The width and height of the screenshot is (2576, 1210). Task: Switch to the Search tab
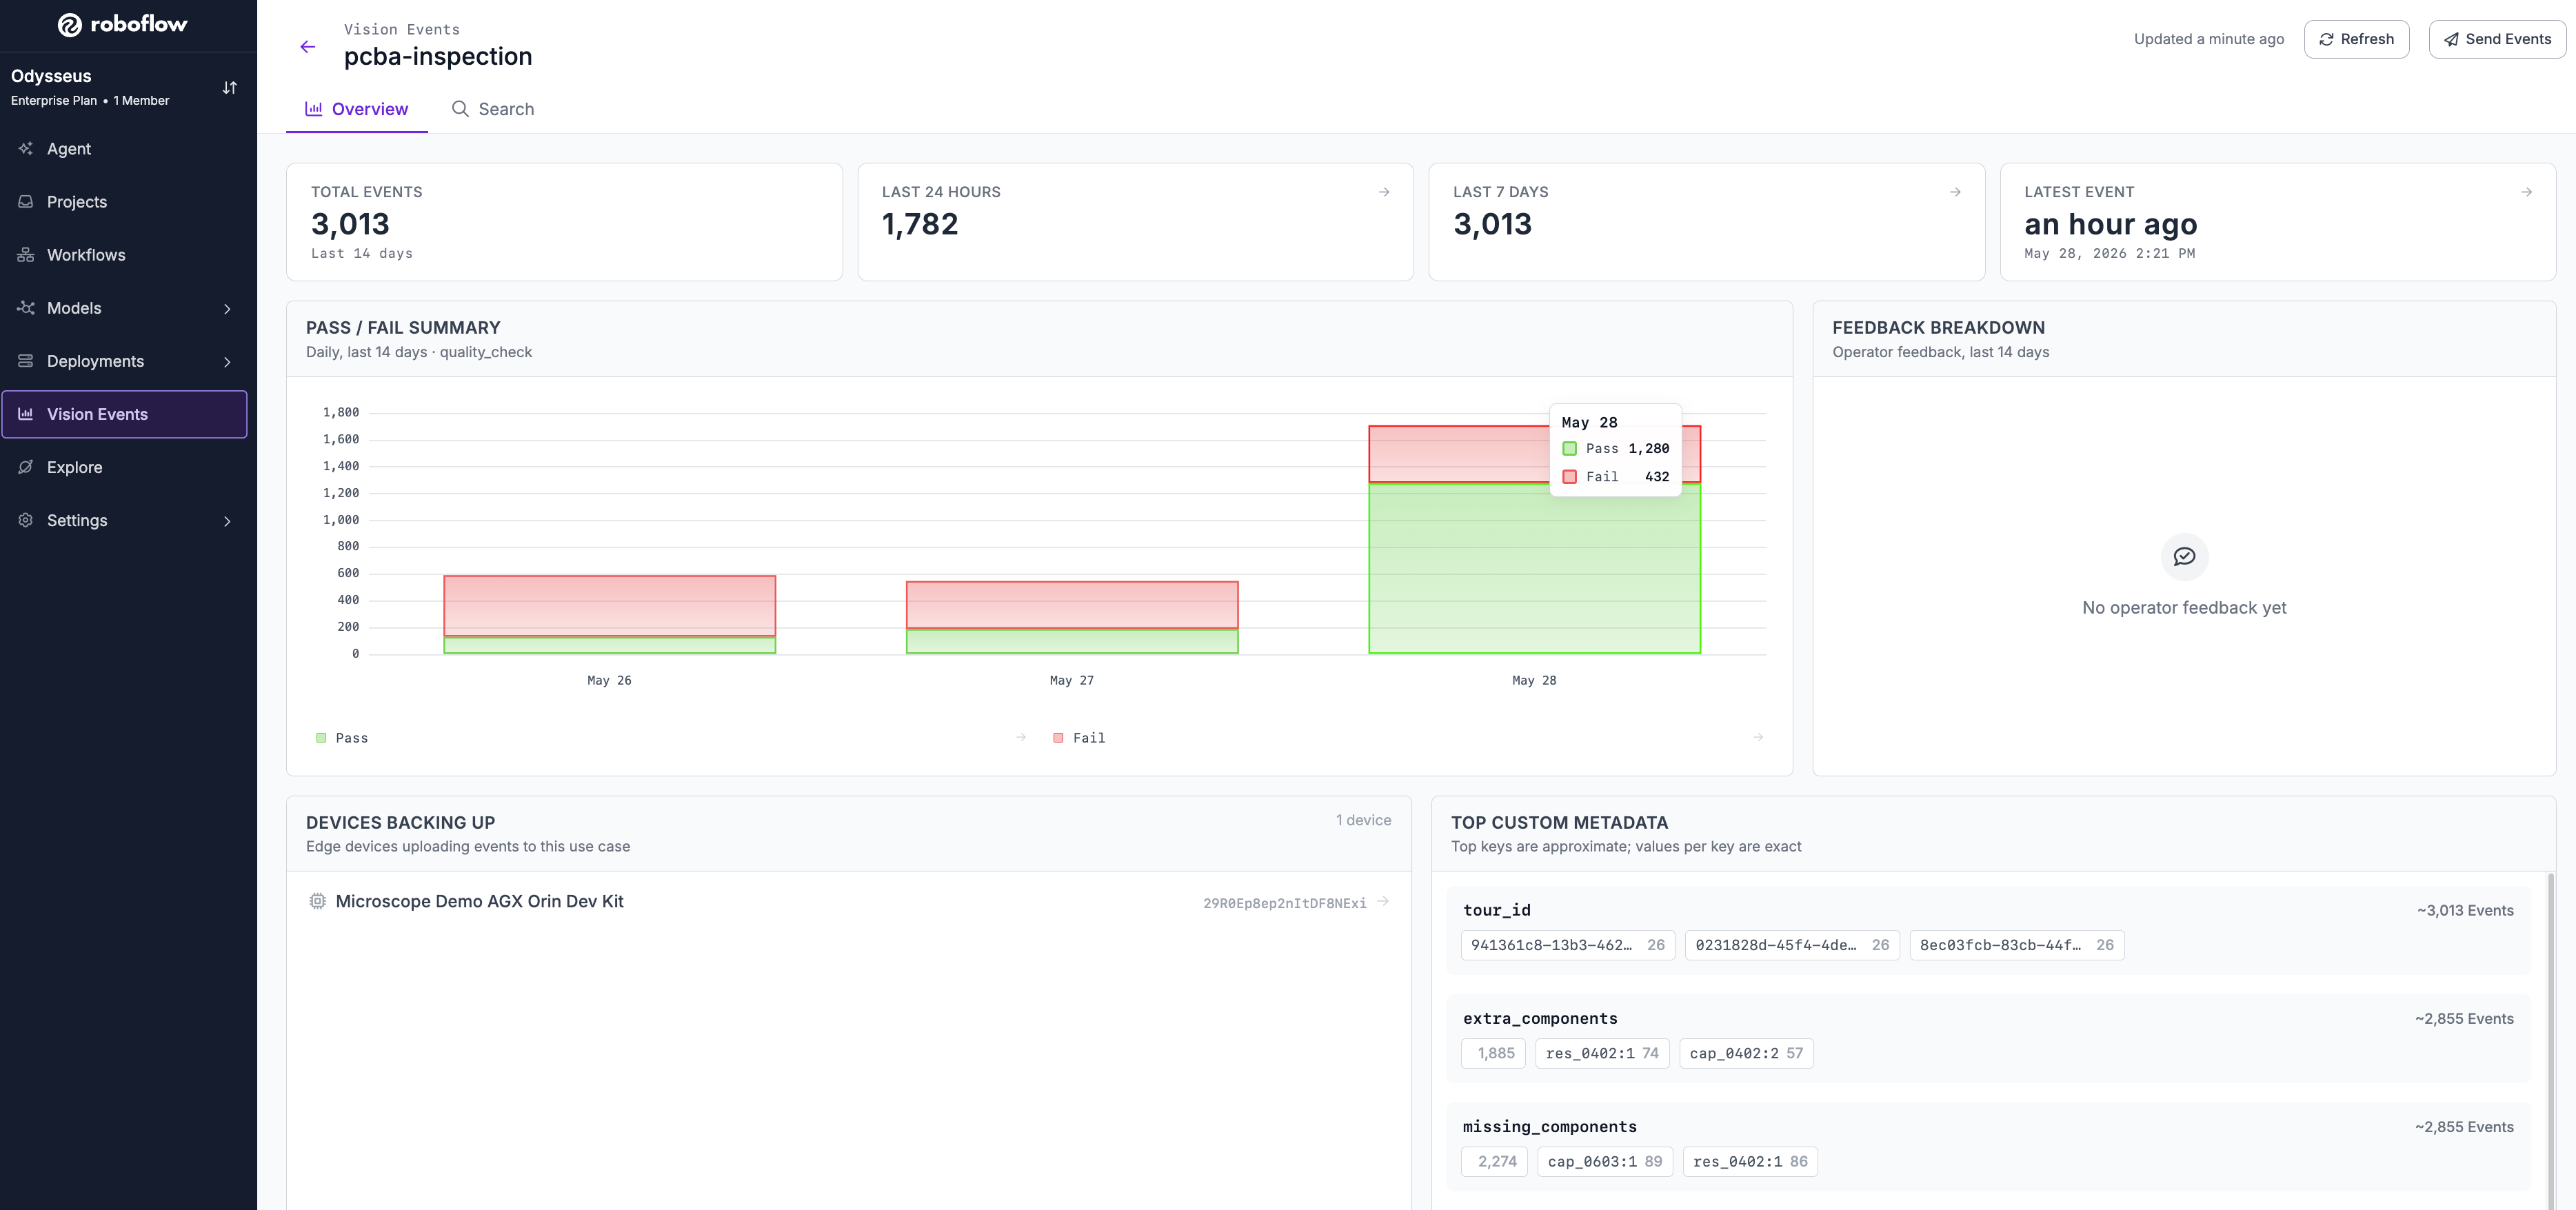point(492,109)
